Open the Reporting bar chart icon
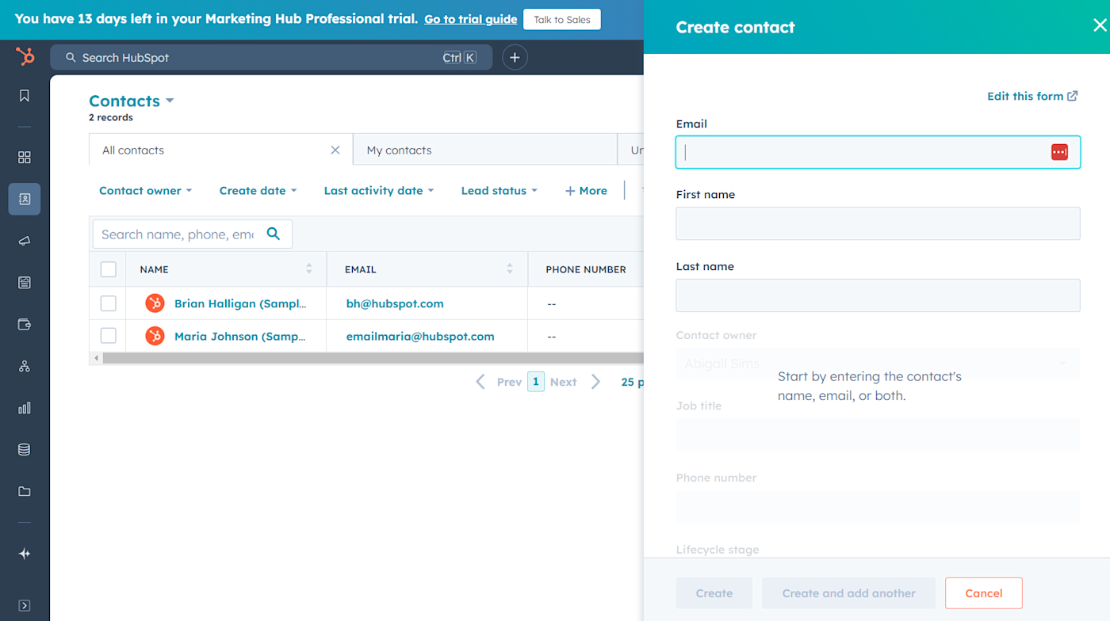1110x621 pixels. (25, 408)
